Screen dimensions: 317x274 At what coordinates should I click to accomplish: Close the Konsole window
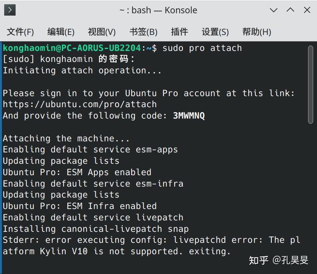(307, 10)
